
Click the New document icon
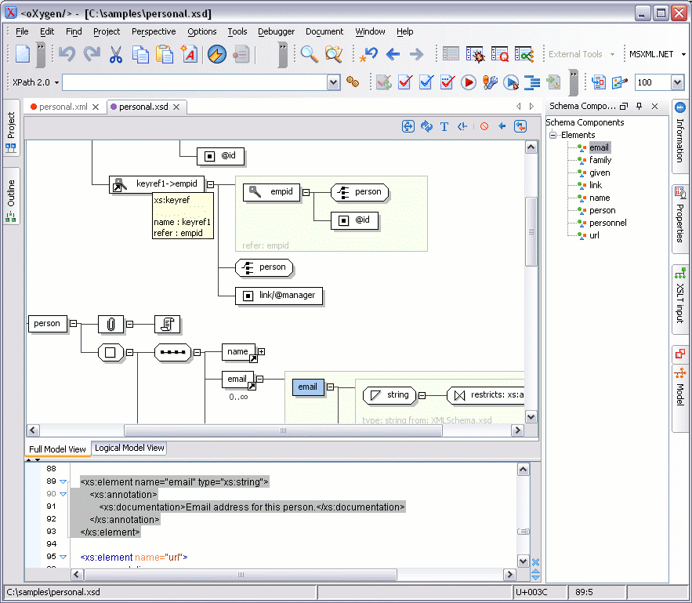point(23,54)
